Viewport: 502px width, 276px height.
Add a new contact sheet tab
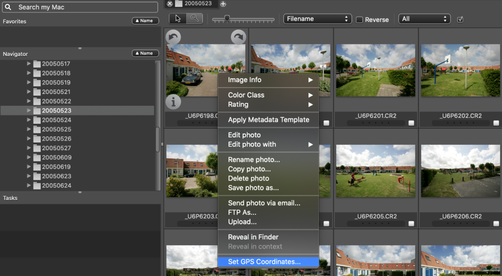[223, 4]
